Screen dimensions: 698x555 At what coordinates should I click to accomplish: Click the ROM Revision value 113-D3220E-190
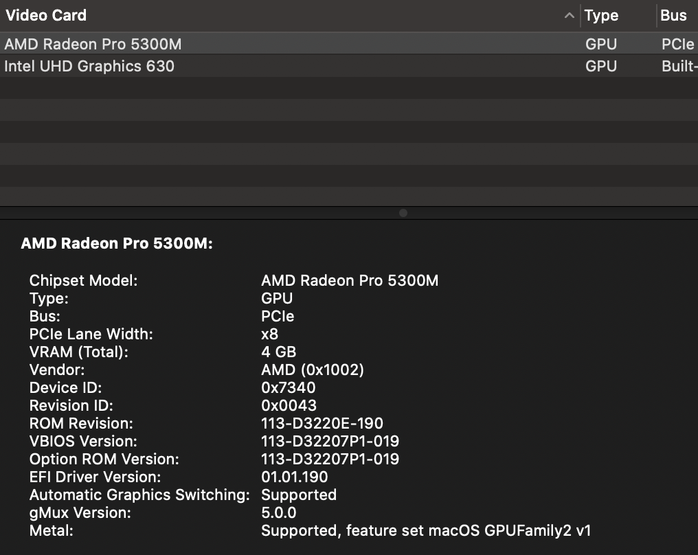coord(322,423)
